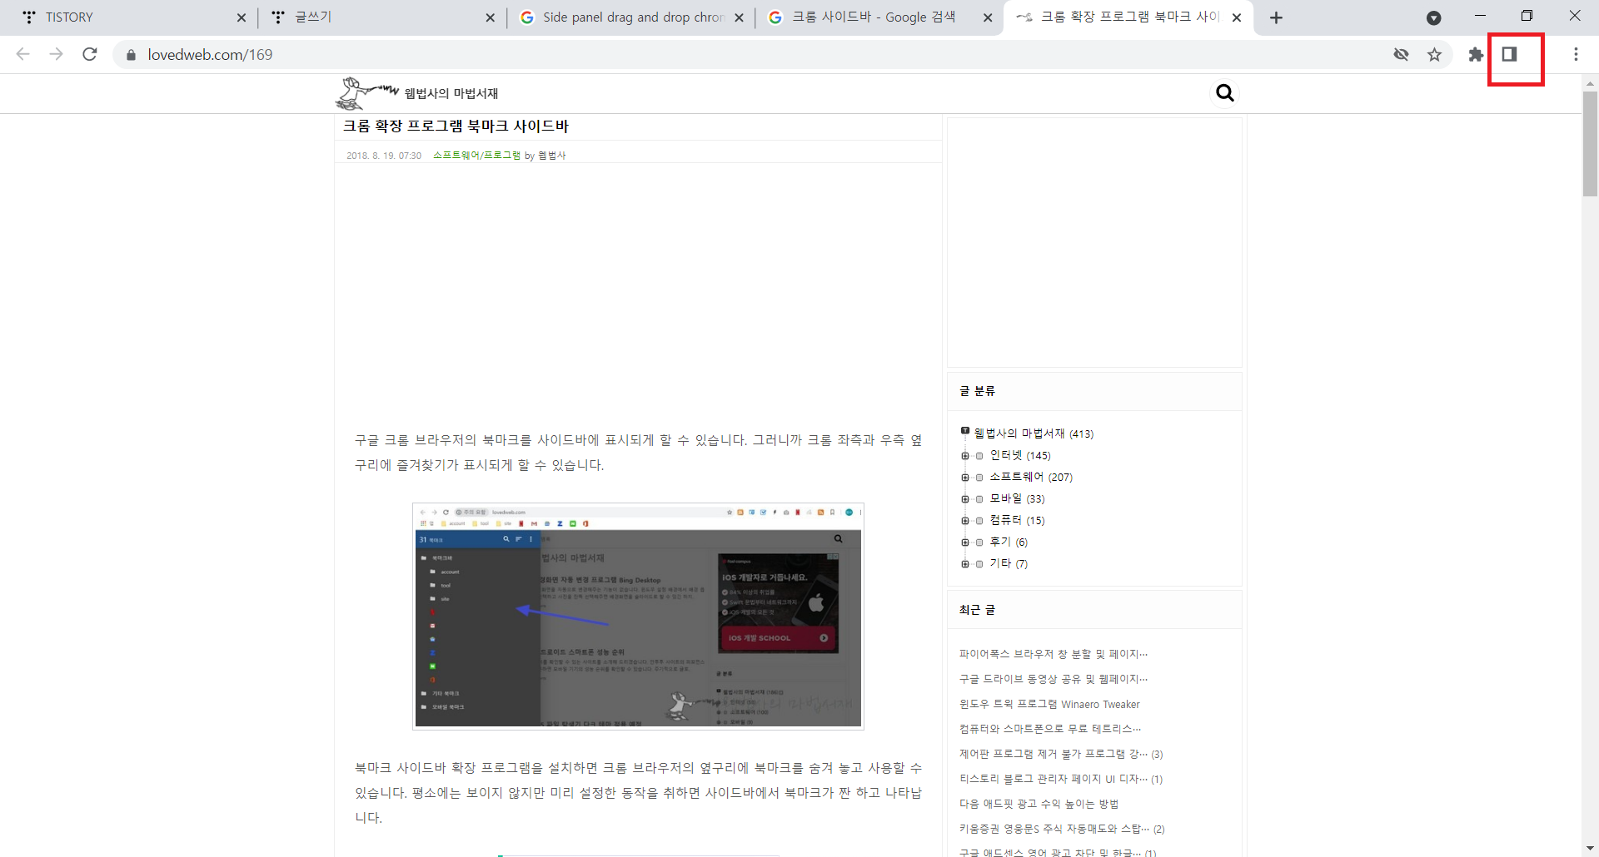
Task: Expand the 소프트웨어 (207) category
Action: coord(965,478)
